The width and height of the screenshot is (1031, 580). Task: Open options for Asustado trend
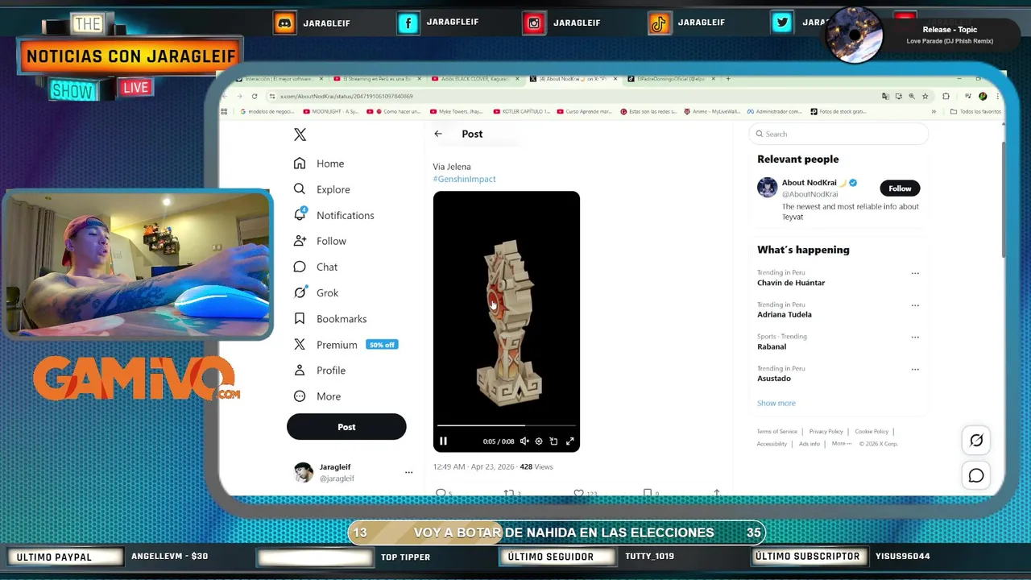click(915, 369)
